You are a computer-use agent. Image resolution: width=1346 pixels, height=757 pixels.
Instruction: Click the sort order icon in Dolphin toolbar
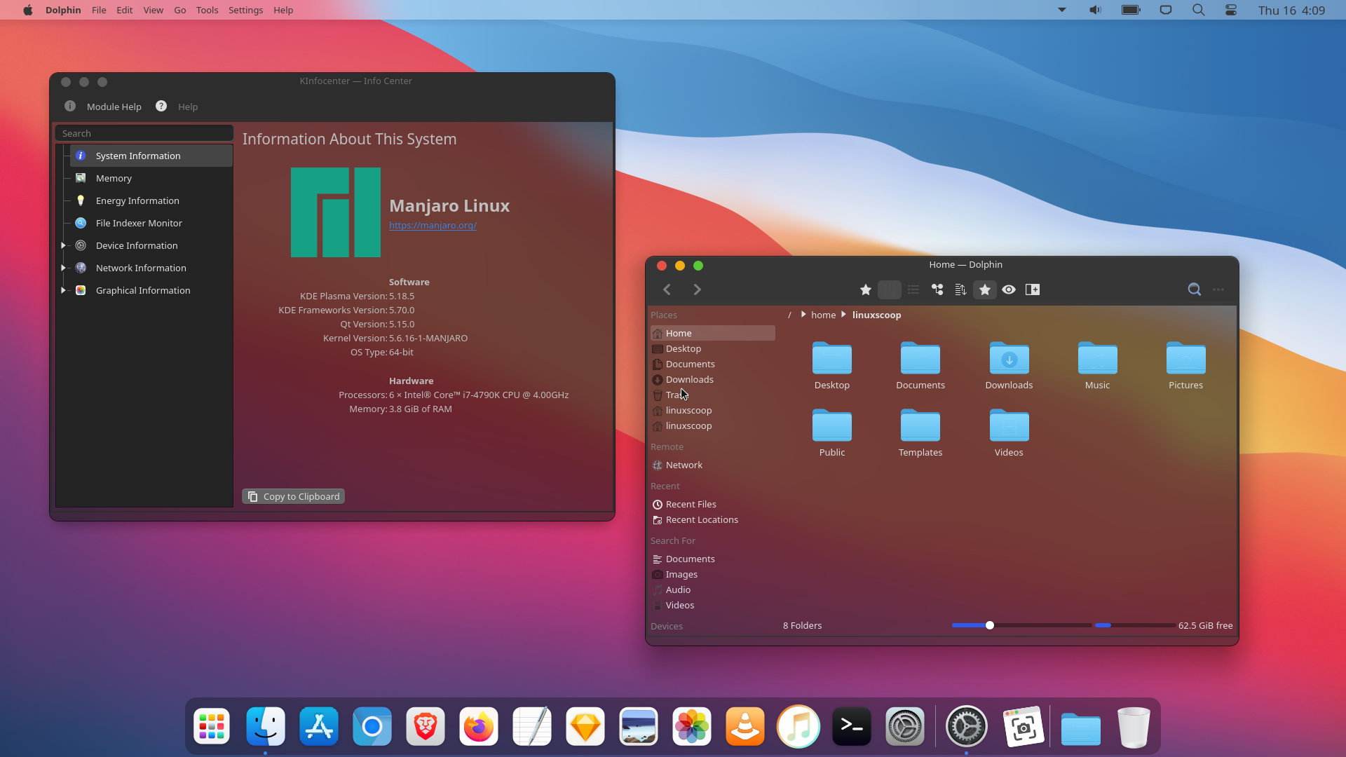(960, 289)
